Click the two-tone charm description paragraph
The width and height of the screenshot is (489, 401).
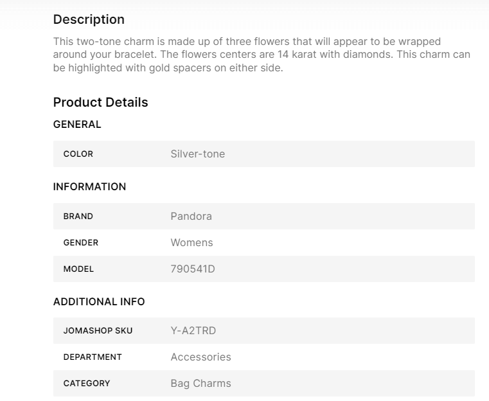click(x=261, y=55)
